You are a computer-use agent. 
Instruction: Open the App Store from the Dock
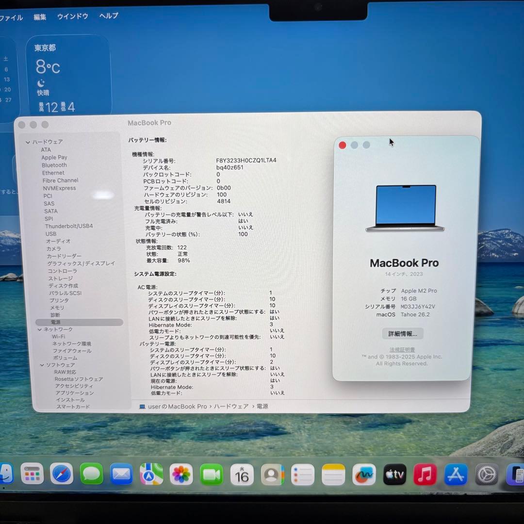455,475
